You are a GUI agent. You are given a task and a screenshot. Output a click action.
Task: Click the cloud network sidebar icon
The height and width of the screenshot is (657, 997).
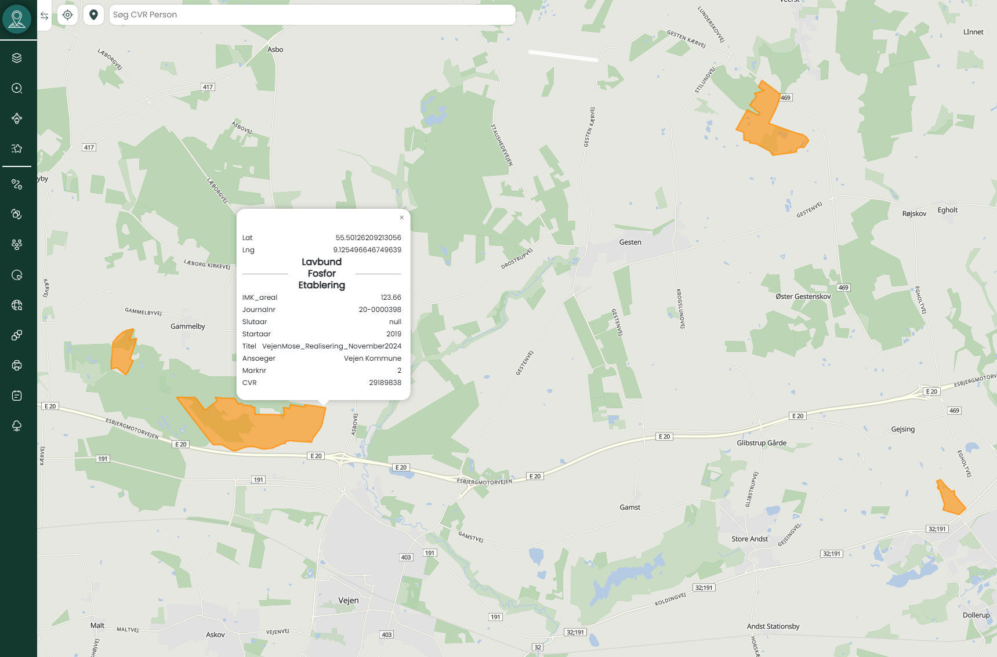tap(17, 426)
